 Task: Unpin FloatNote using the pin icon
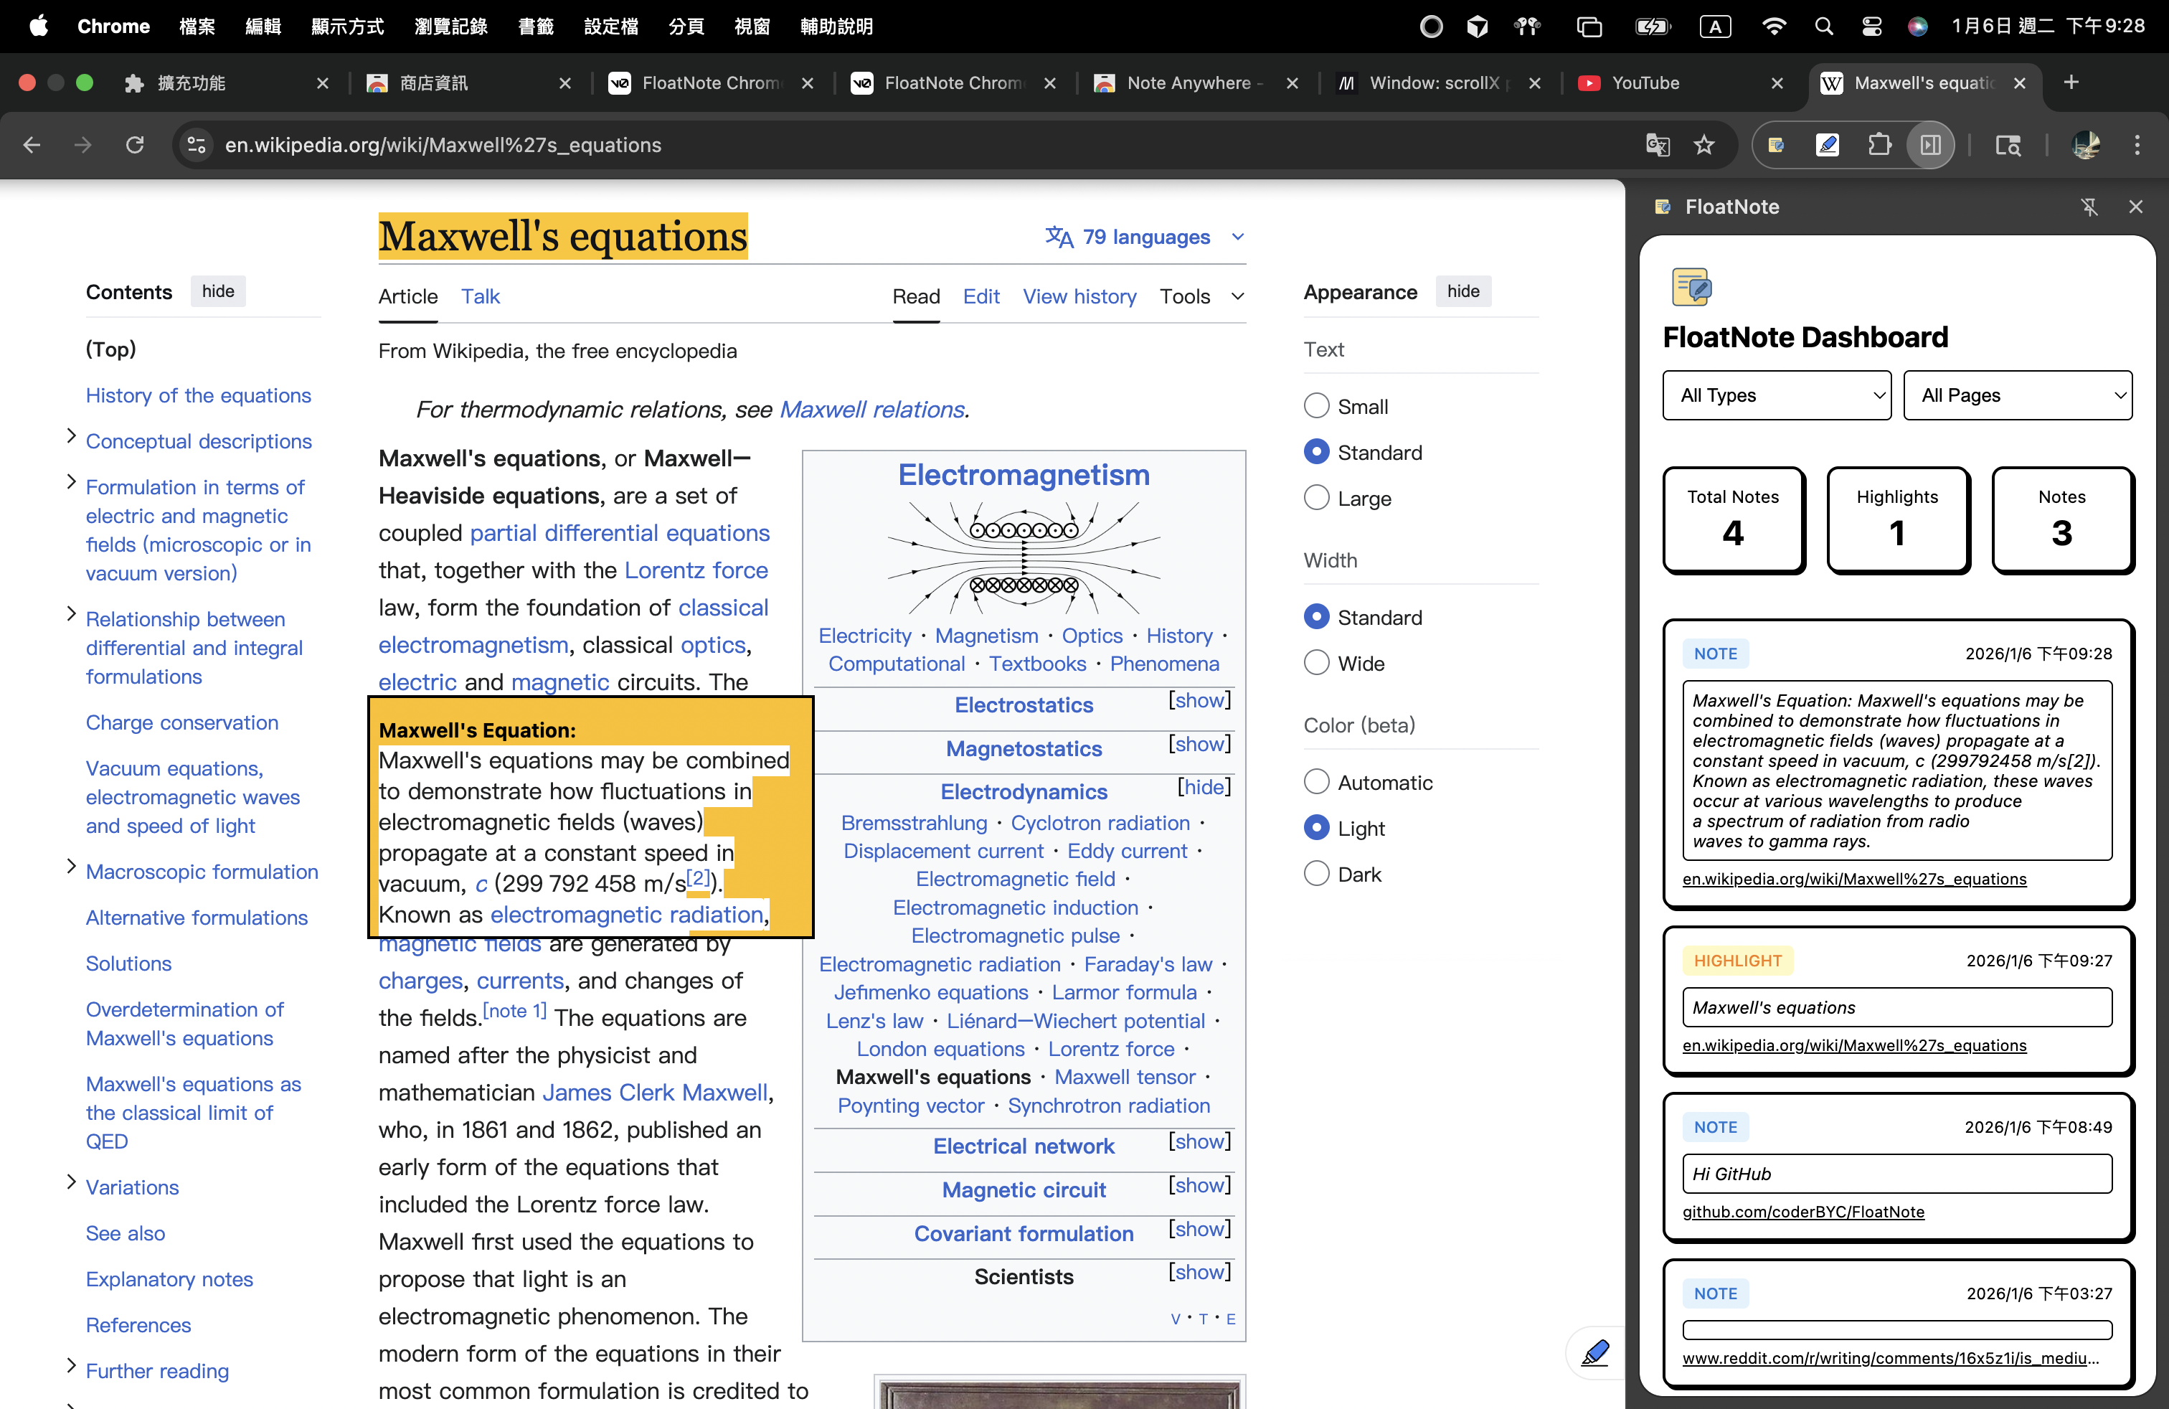2091,207
